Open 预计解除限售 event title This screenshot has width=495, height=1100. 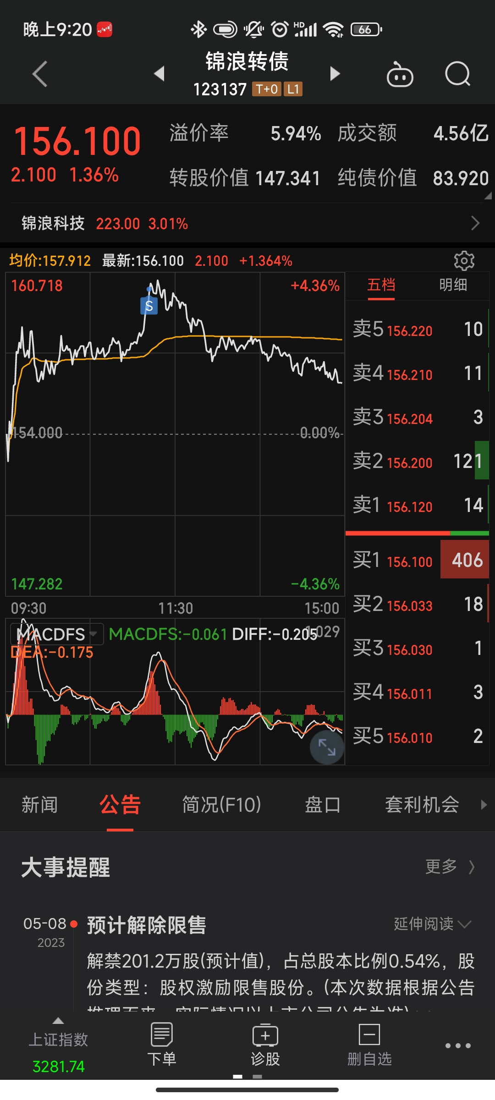click(x=146, y=925)
